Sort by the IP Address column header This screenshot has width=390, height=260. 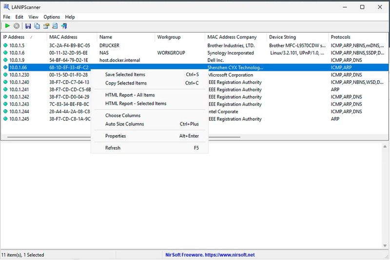pos(14,37)
